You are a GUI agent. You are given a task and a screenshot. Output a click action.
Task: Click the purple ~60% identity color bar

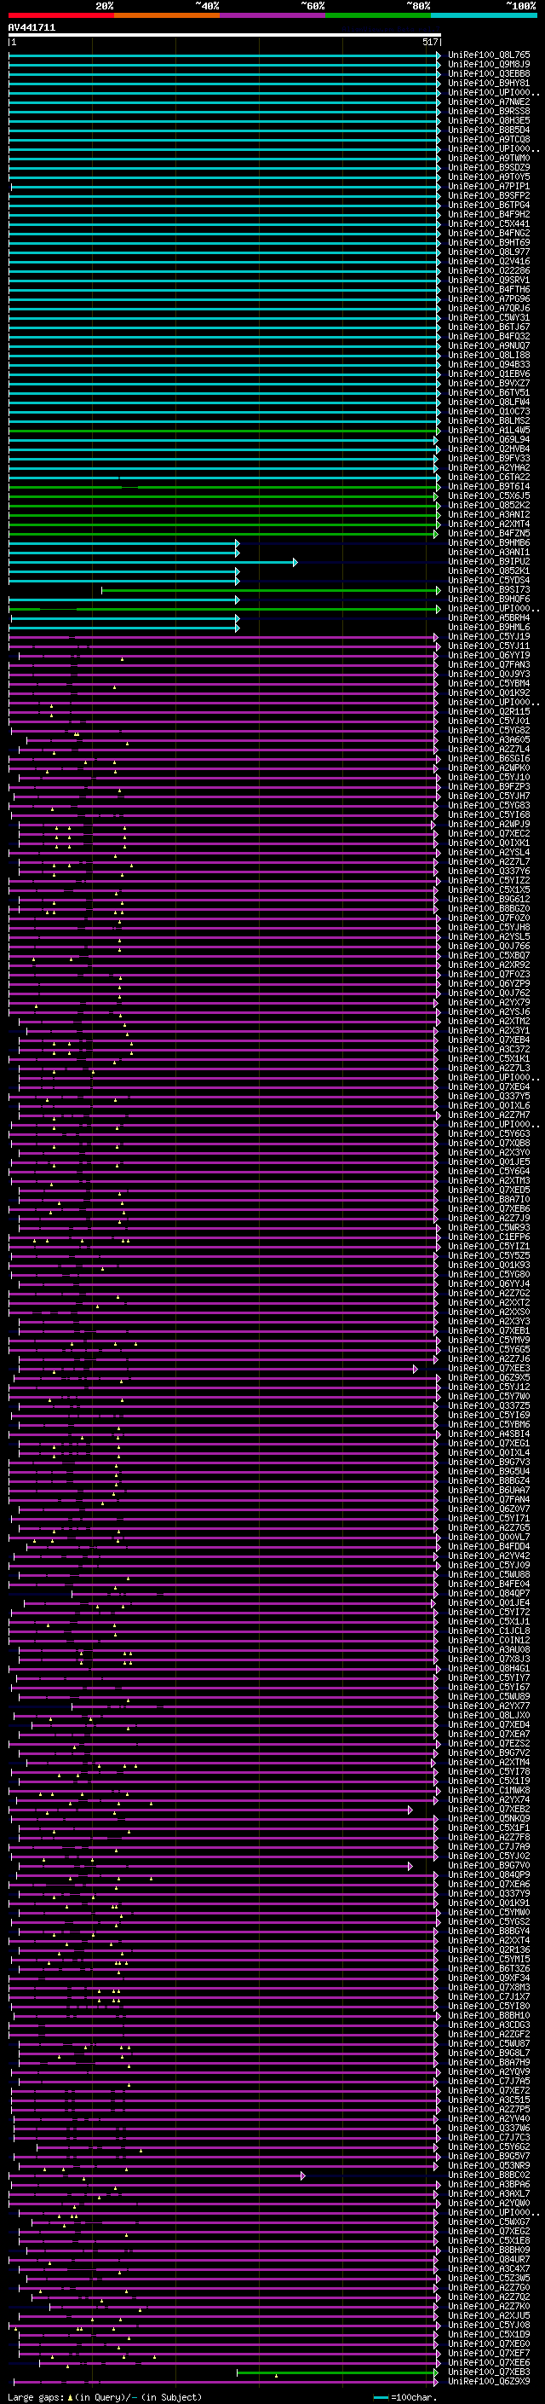point(273,15)
